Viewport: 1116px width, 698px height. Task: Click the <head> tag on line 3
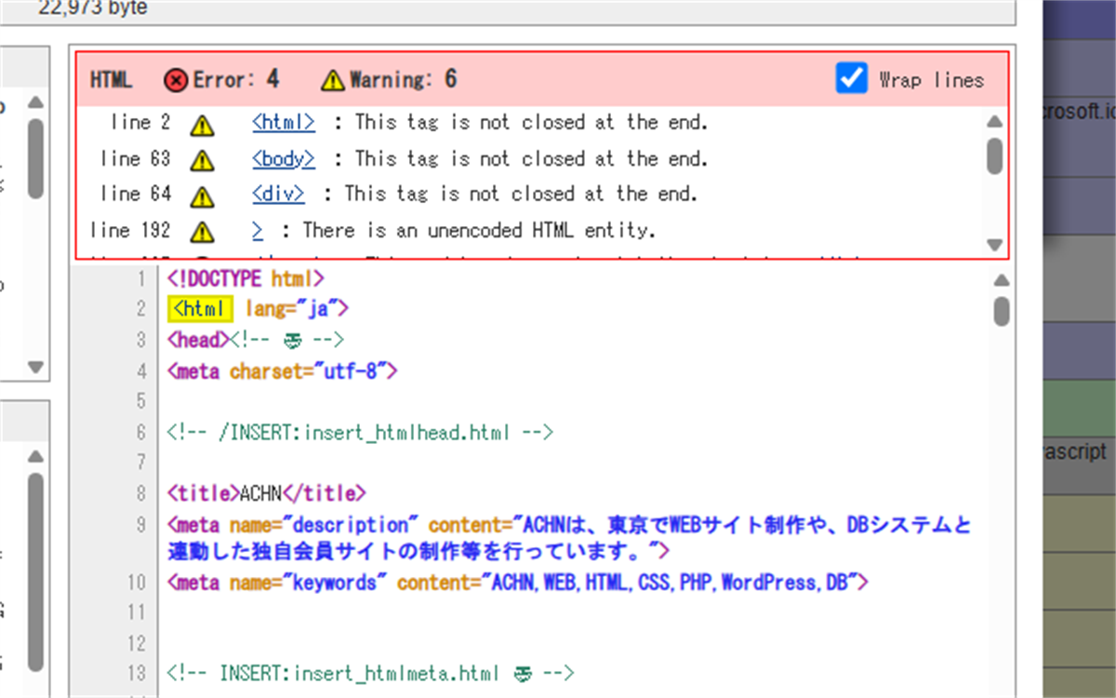pyautogui.click(x=197, y=340)
